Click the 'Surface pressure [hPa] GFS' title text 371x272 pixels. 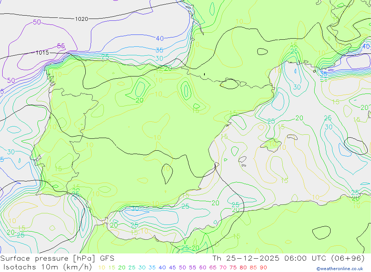pos(57,258)
